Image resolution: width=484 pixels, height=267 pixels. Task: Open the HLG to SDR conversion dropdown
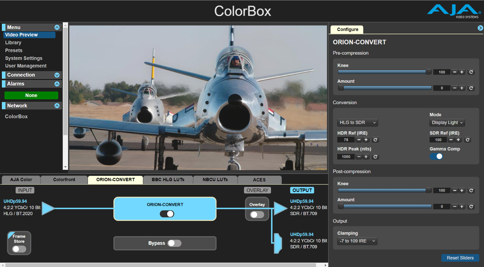tap(357, 122)
